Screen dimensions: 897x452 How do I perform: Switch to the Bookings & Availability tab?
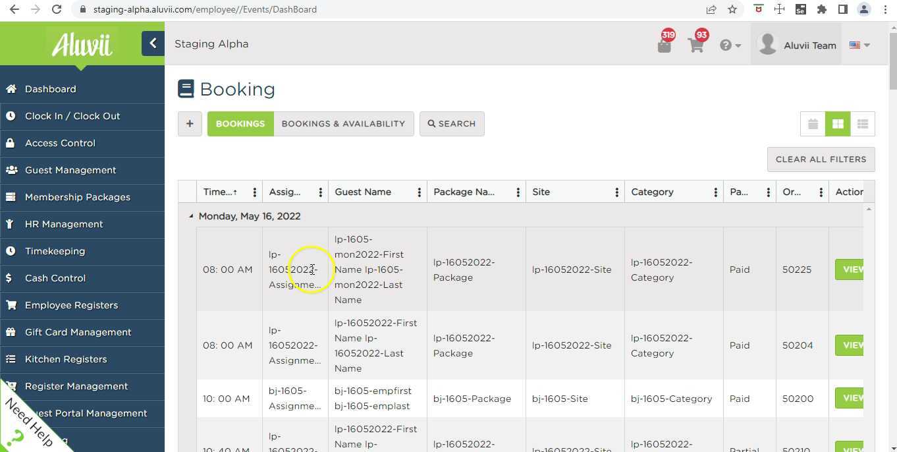point(343,123)
